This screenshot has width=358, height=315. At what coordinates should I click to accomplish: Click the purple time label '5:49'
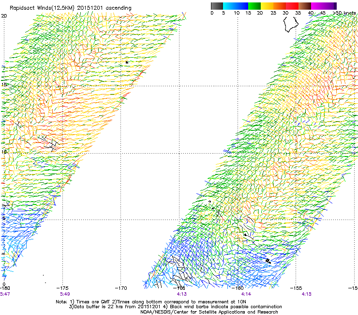65,294
